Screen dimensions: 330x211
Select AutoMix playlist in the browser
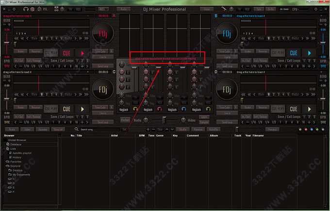(22, 153)
